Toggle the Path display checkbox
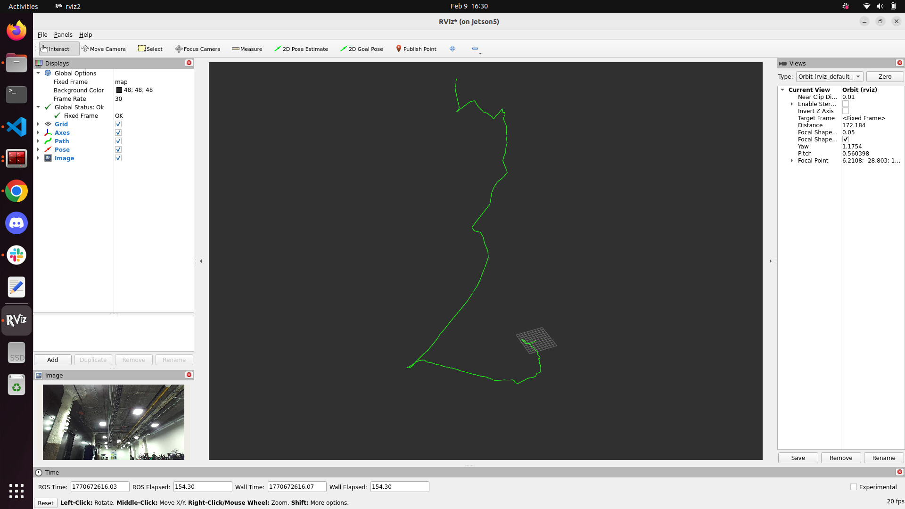 [x=118, y=141]
